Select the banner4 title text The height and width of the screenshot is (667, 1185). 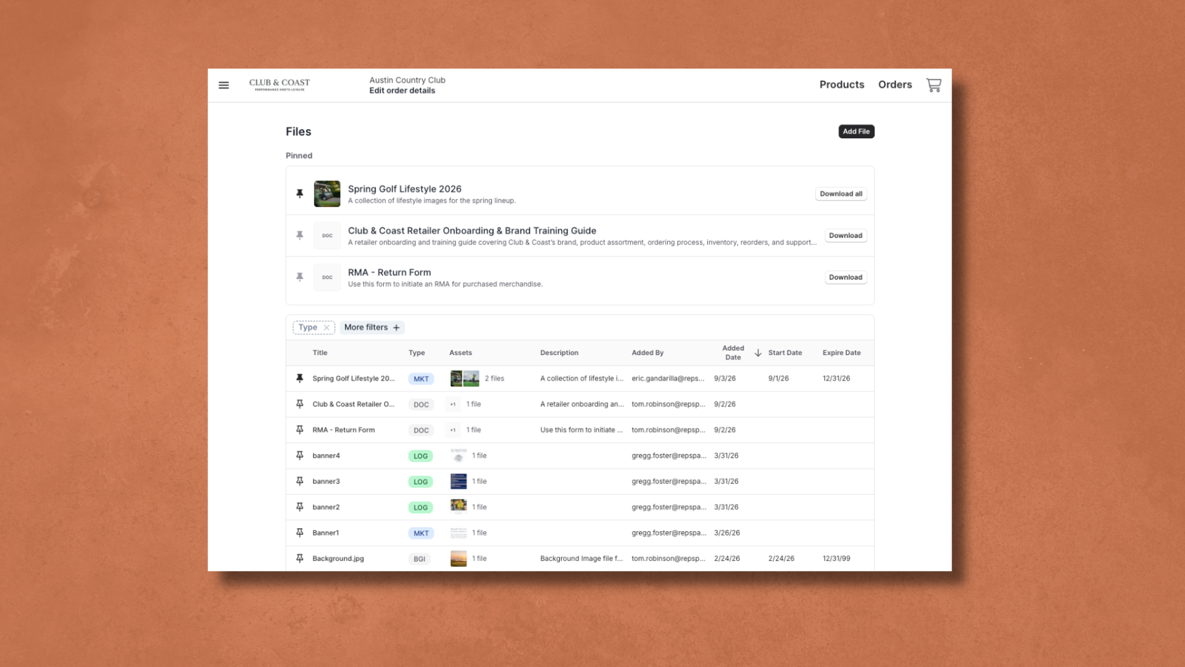326,456
